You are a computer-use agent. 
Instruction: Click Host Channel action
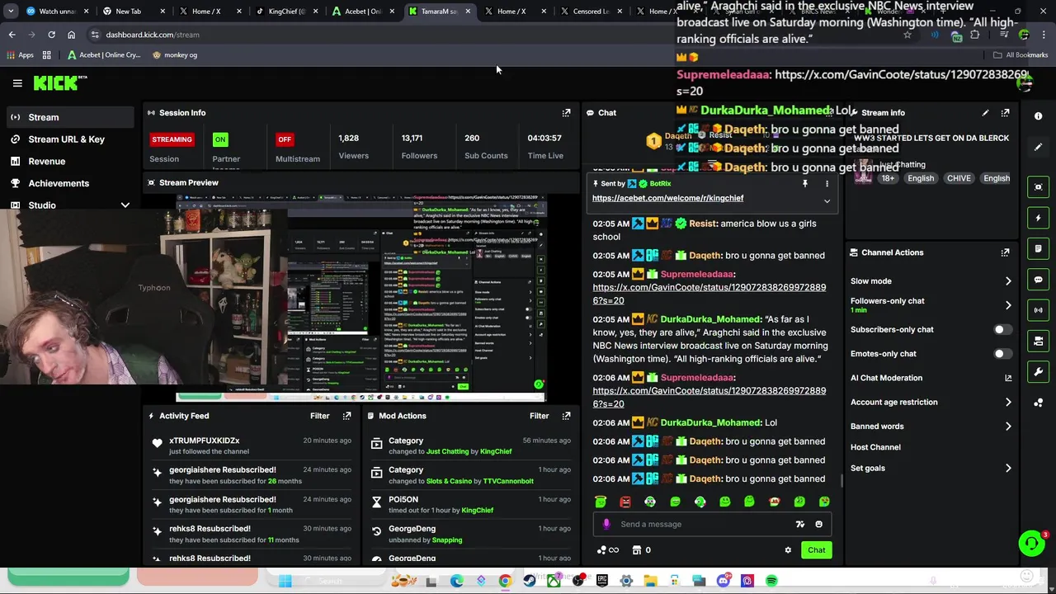click(x=875, y=447)
